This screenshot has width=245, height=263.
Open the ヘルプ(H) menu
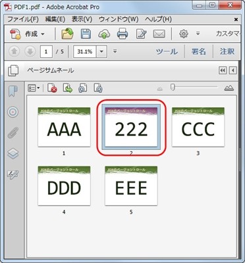[158, 19]
